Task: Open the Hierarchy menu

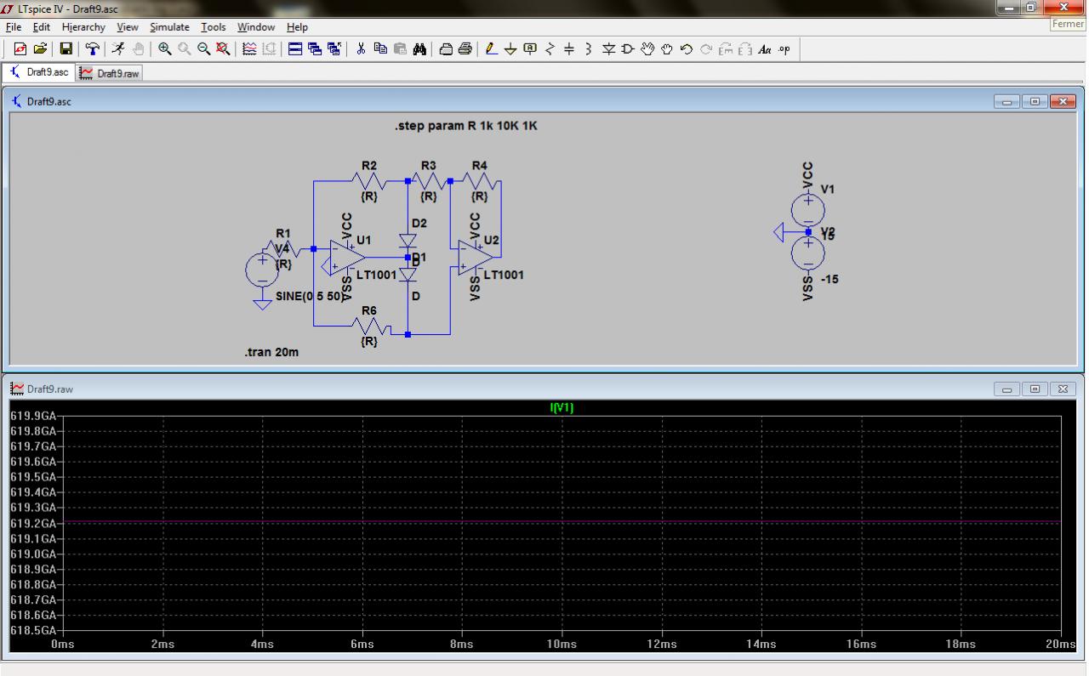Action: click(x=83, y=27)
